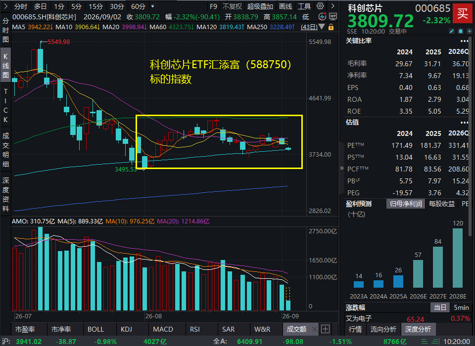The width and height of the screenshot is (475, 346).
Task: Open the pulse monitor icon with red dot
Action: click(322, 16)
